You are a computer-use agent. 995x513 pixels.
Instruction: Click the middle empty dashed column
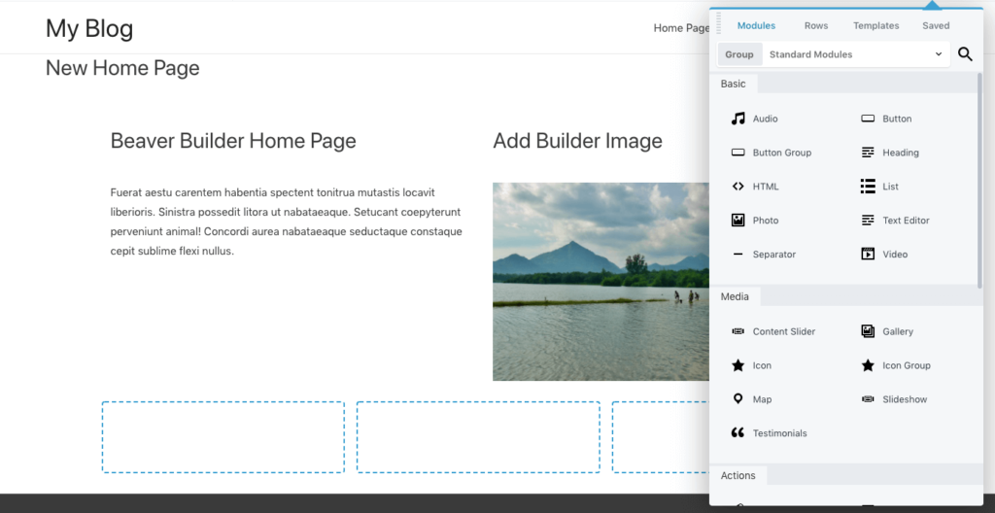tap(478, 437)
